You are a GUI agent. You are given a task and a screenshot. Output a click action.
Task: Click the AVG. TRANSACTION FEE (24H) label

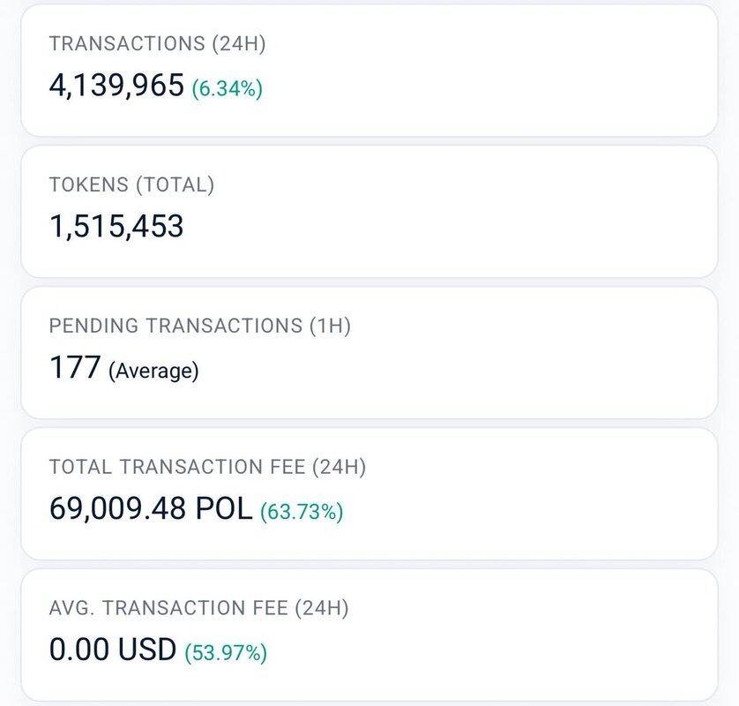[199, 608]
